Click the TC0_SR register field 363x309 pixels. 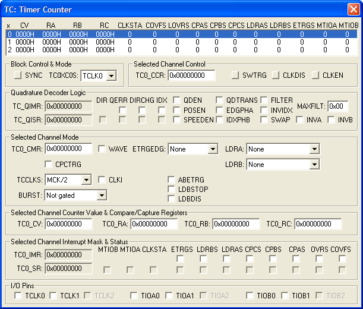68,269
